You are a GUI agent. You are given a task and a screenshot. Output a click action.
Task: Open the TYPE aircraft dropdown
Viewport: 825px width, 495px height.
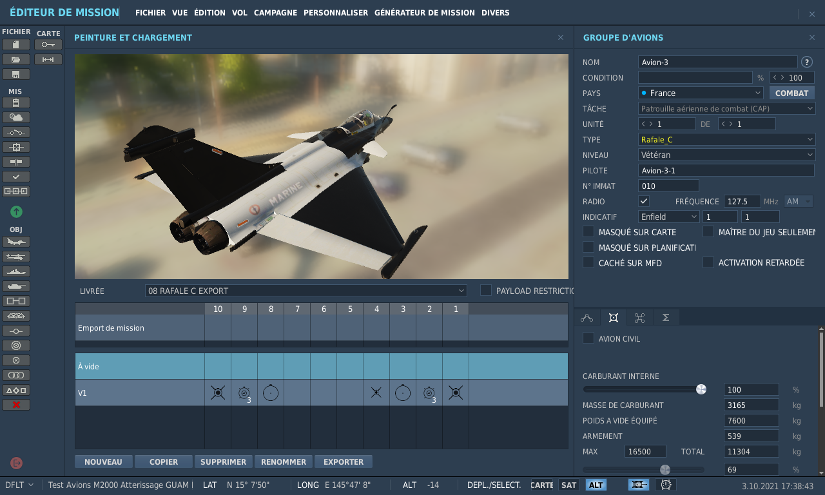click(727, 140)
